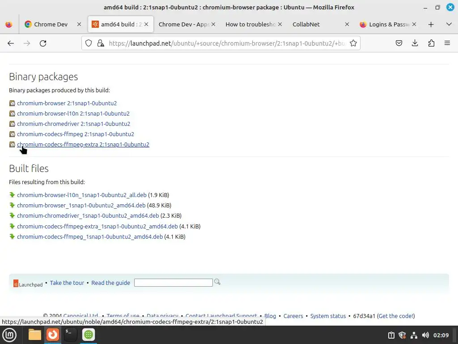Click green download arrow beside chromium-codecs-ffmpeg_1snap1 deb
Screen dimensions: 458x344
[x=12, y=236]
